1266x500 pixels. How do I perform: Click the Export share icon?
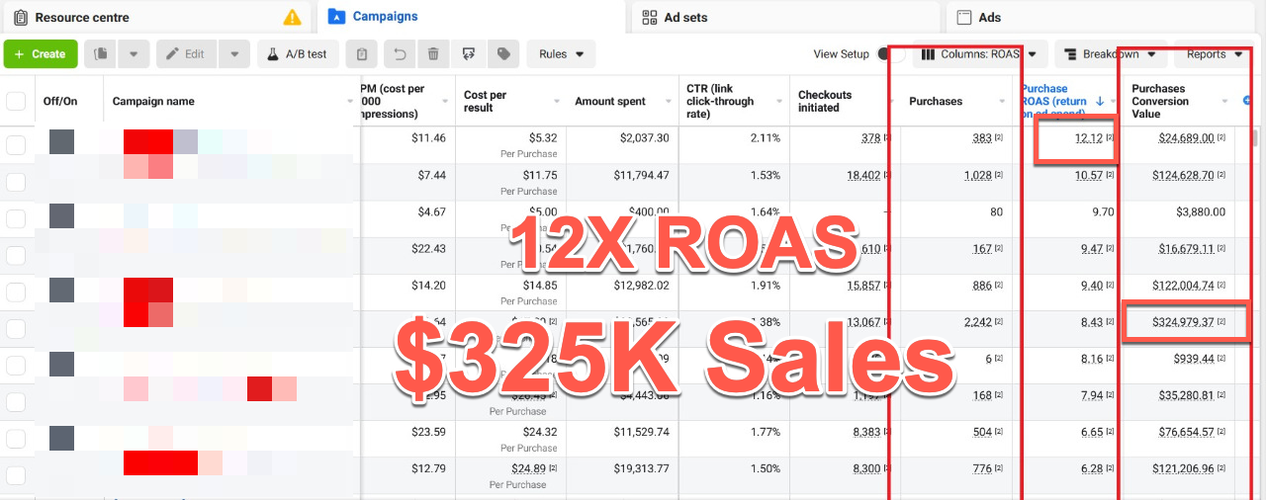(469, 54)
